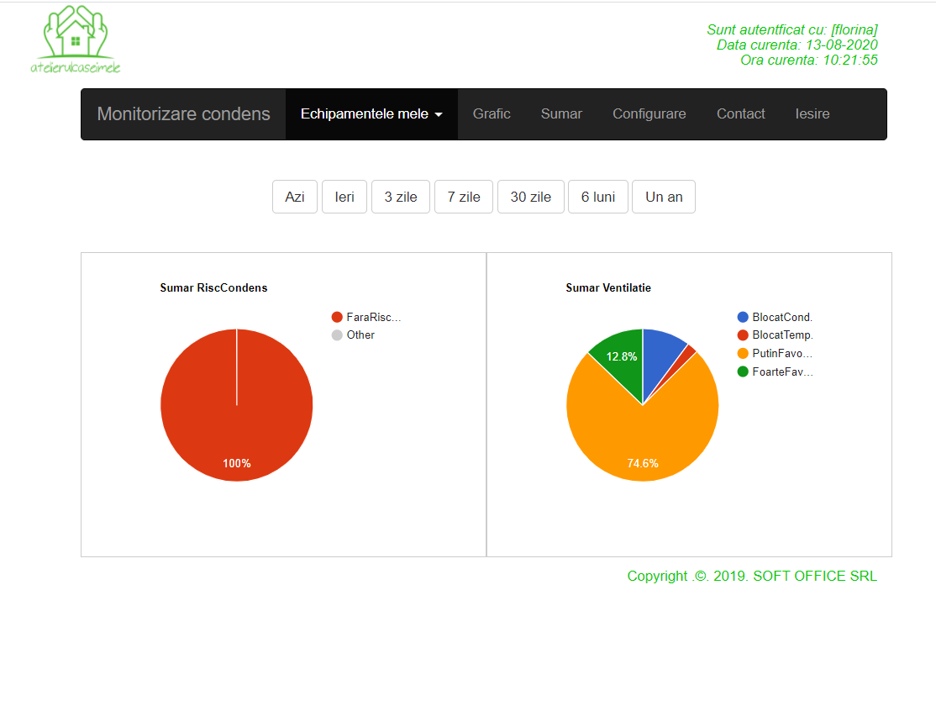Choose the 30 zile period button
Image resolution: width=936 pixels, height=706 pixels.
coord(531,197)
